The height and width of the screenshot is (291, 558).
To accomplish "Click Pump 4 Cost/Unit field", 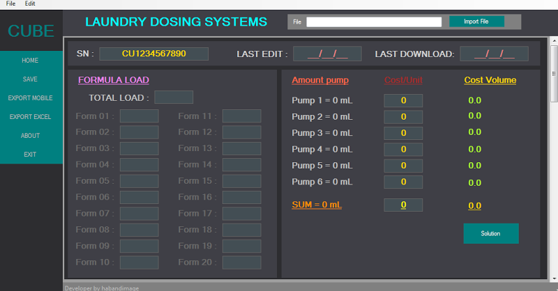I will 403,149.
